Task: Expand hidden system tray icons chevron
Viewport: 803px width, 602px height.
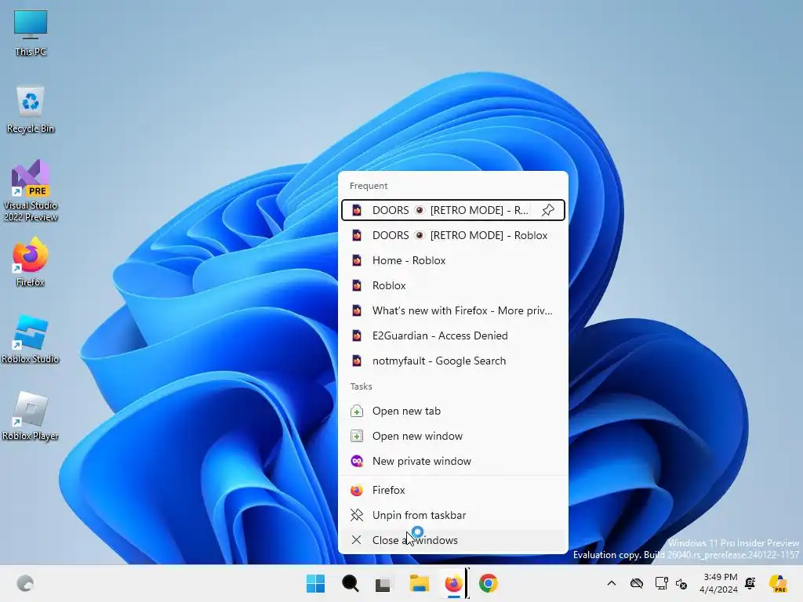Action: coord(612,583)
